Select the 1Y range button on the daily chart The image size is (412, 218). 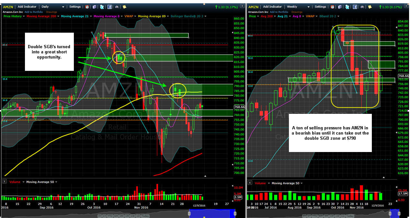click(104, 216)
